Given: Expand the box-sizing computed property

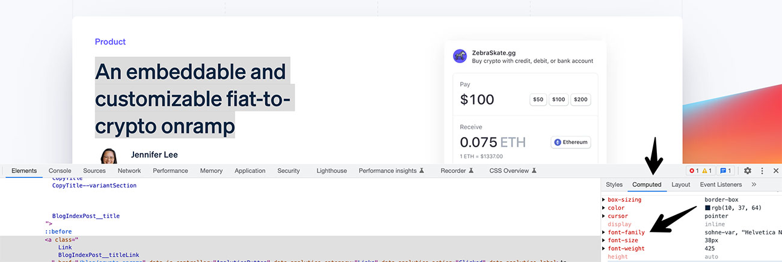Looking at the screenshot, I should click(x=604, y=200).
